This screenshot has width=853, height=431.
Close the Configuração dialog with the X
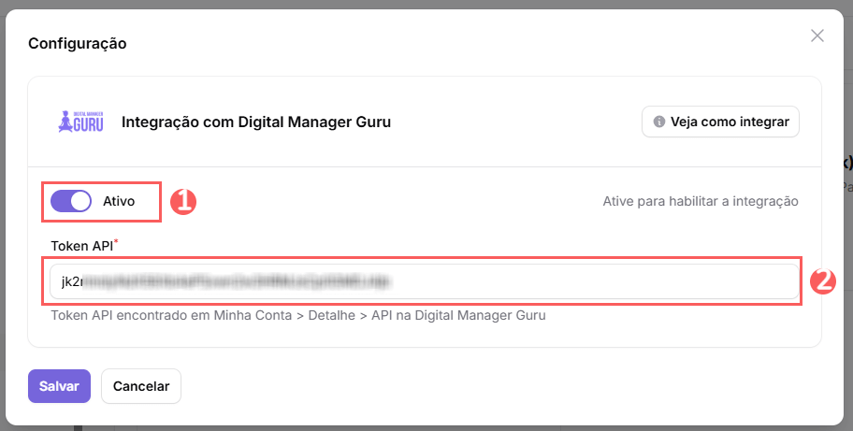coord(817,36)
